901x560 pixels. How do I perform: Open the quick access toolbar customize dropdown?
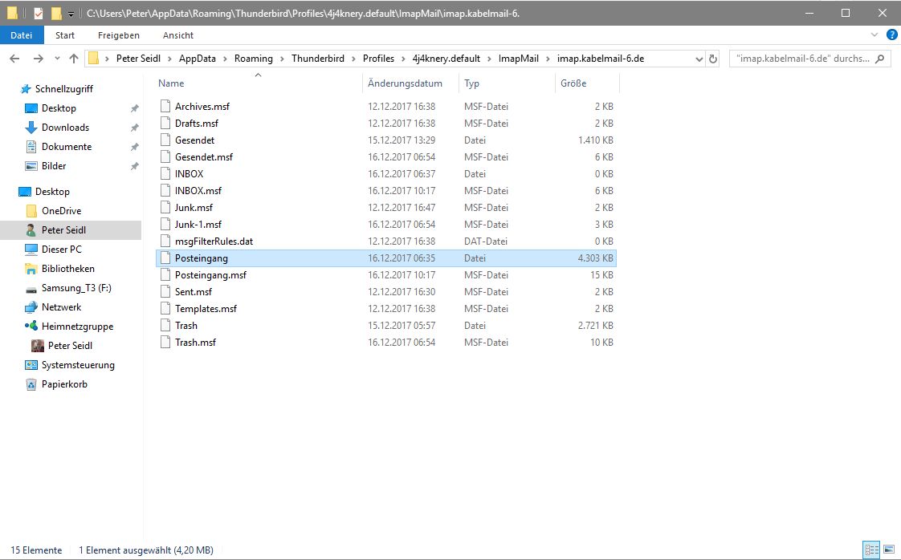71,13
